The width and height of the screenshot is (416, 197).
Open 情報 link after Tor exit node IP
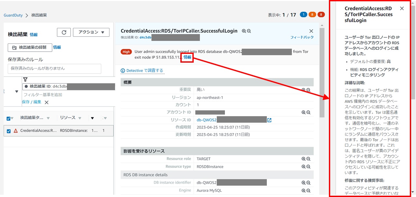188,57
